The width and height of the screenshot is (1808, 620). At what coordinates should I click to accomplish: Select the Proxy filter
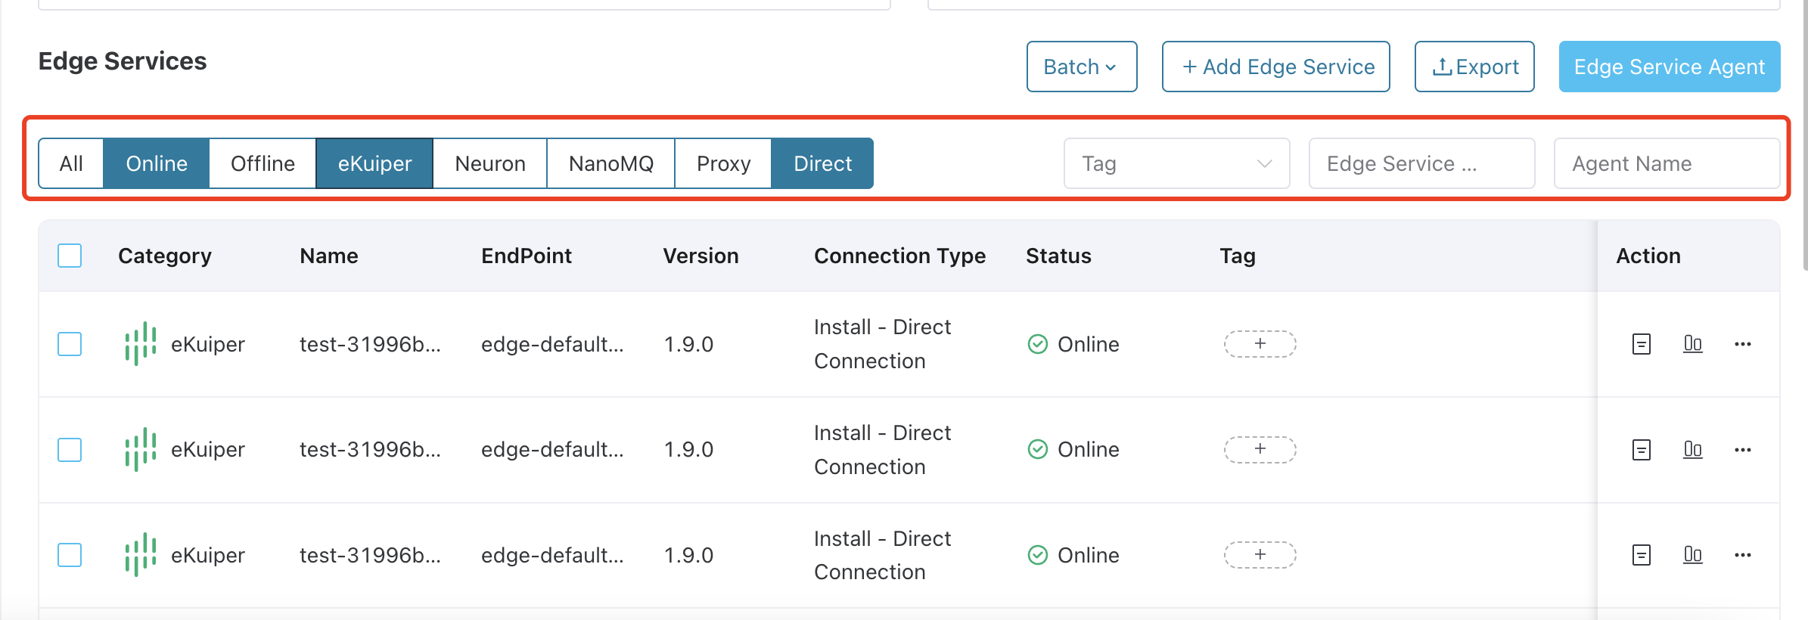(x=723, y=163)
